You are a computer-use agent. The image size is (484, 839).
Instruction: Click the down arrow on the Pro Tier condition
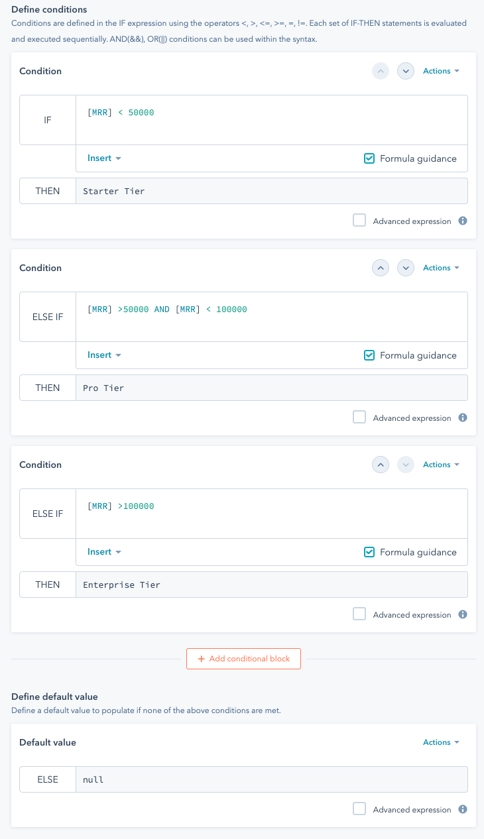point(405,268)
